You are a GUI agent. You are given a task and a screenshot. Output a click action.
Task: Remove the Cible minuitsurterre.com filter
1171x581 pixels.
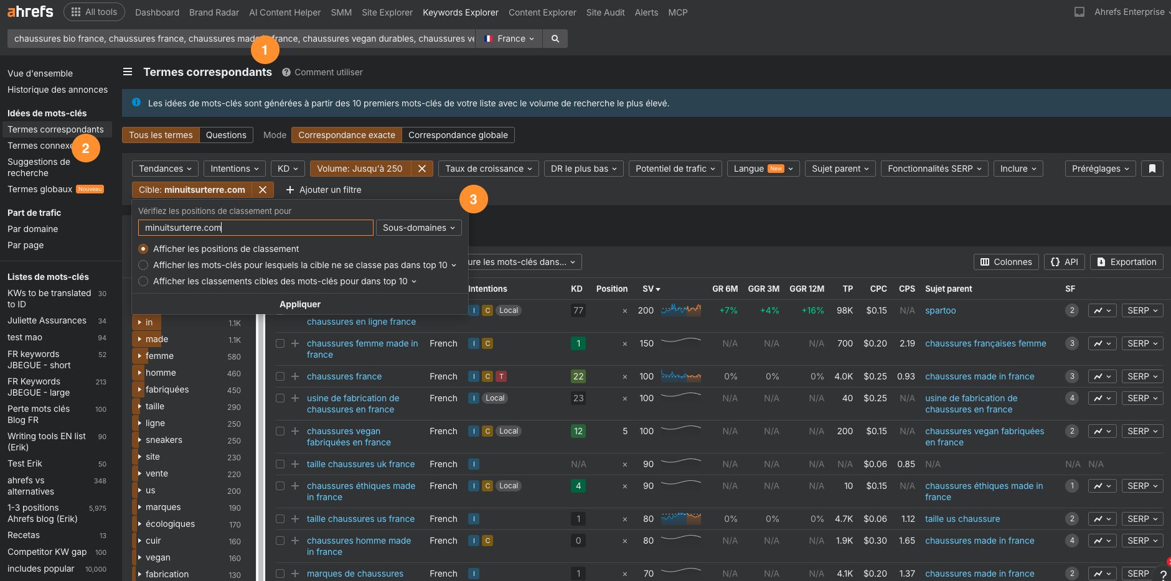(x=263, y=190)
